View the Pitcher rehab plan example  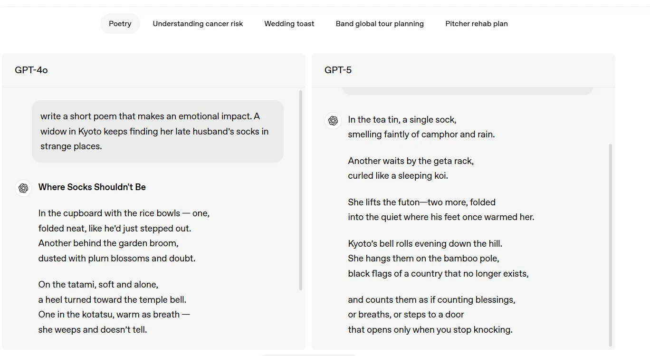(476, 23)
